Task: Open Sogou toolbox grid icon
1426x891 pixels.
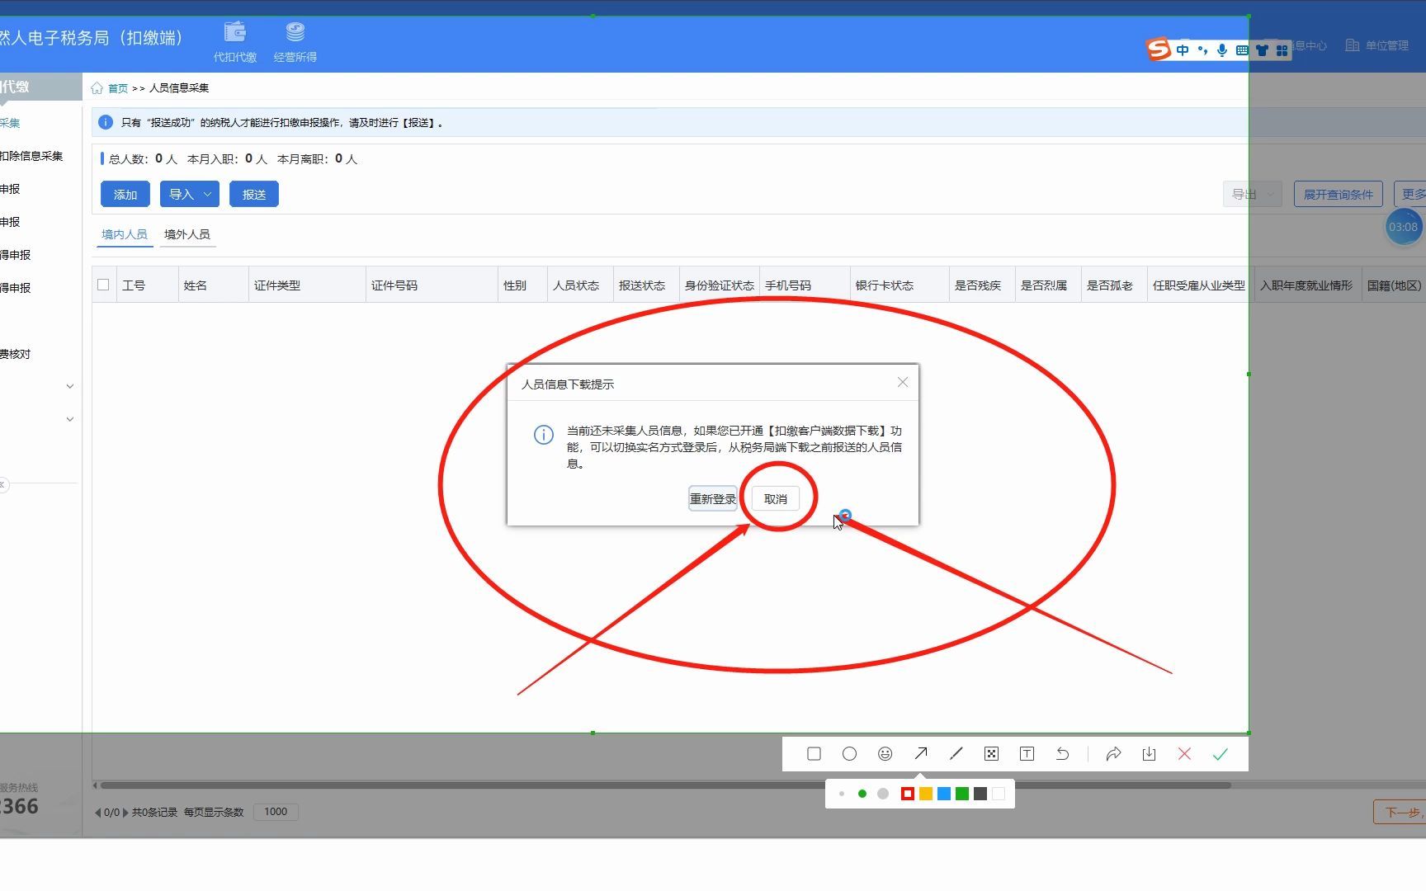Action: 1282,49
